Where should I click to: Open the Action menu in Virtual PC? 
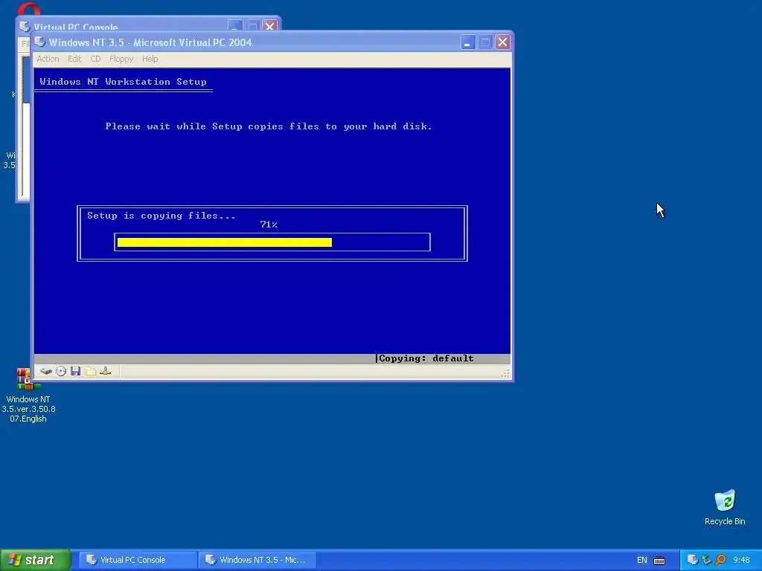[48, 59]
